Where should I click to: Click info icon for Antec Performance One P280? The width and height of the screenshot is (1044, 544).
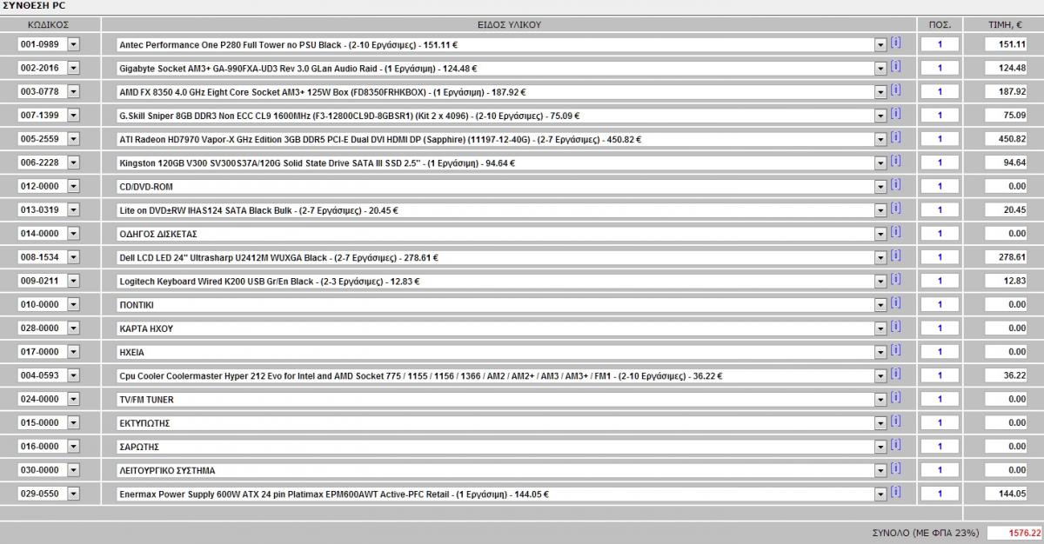[x=895, y=42]
